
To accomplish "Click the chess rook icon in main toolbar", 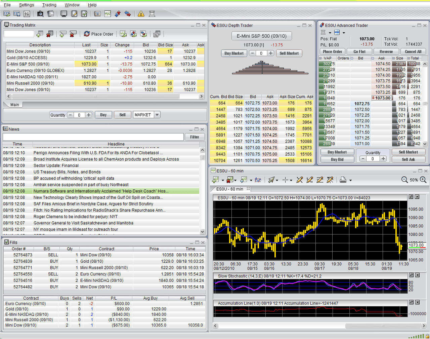I will pos(152,14).
